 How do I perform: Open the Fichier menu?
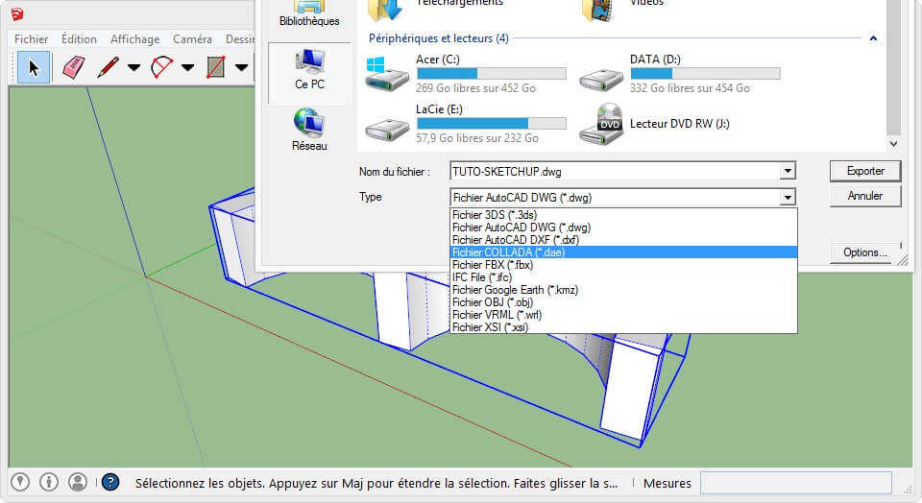(x=31, y=38)
